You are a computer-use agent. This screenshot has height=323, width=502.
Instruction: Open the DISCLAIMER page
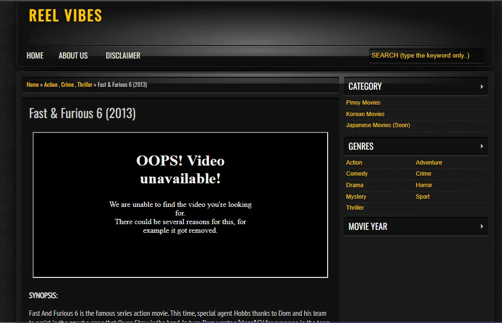123,56
